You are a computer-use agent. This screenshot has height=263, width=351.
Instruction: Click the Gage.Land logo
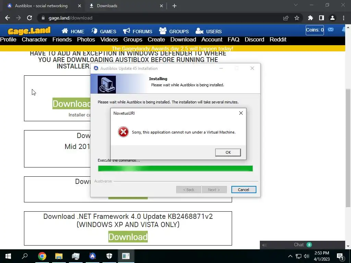[29, 31]
